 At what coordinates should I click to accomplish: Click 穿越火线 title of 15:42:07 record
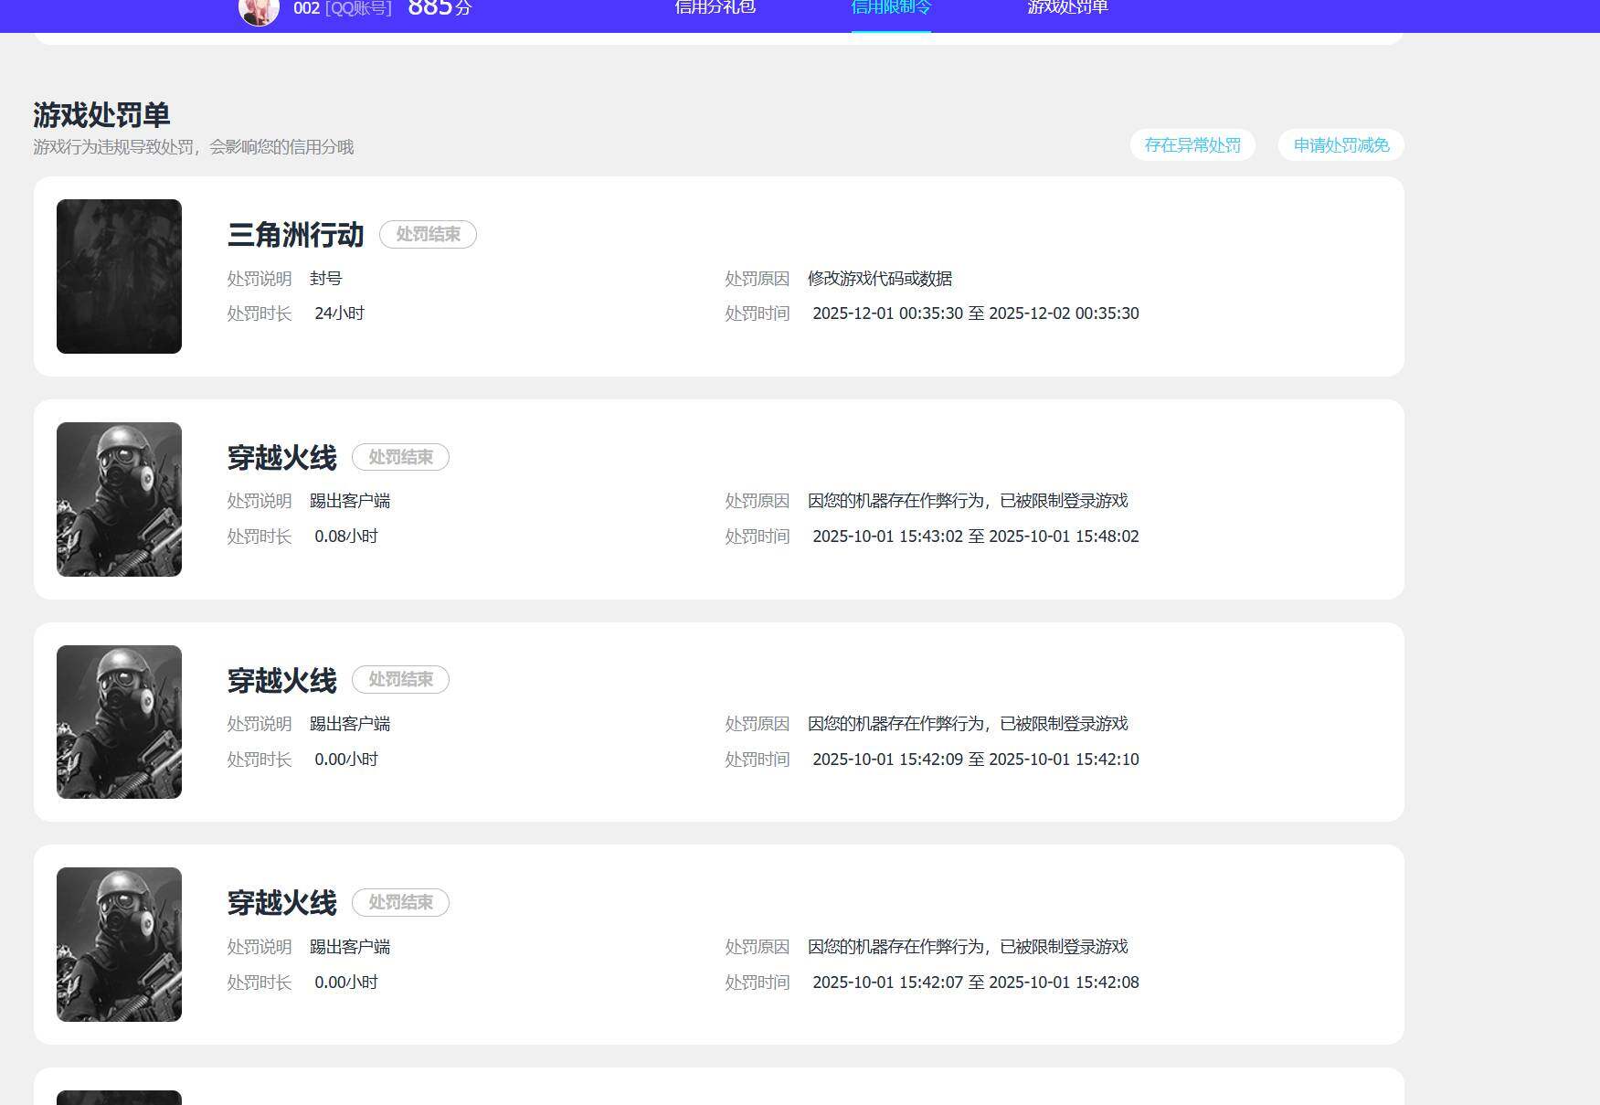pos(281,903)
